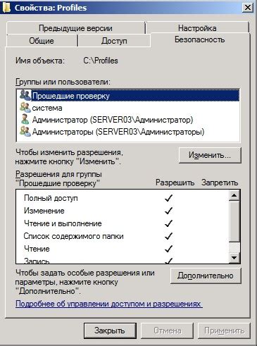Open the Настройка tab
The height and width of the screenshot is (346, 257).
coord(197,28)
